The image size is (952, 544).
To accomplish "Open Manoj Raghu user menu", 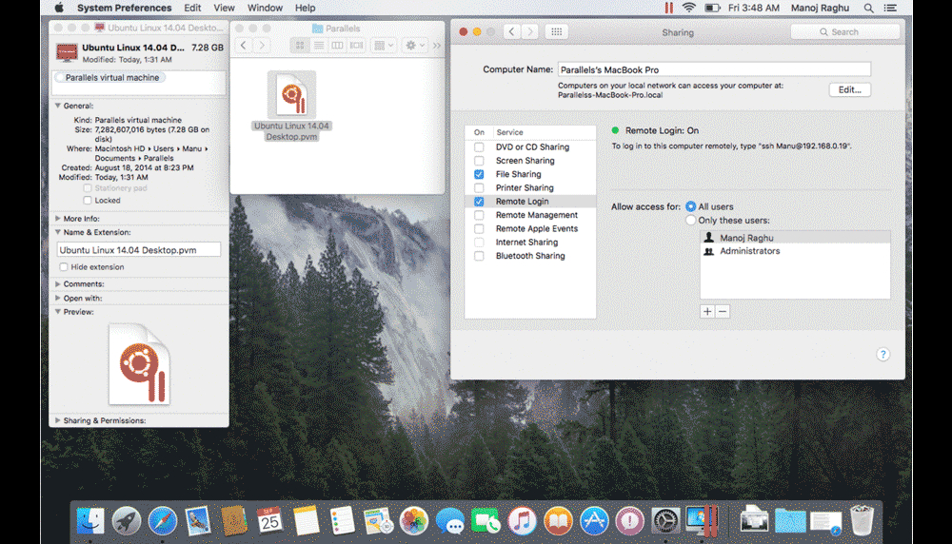I will (820, 8).
